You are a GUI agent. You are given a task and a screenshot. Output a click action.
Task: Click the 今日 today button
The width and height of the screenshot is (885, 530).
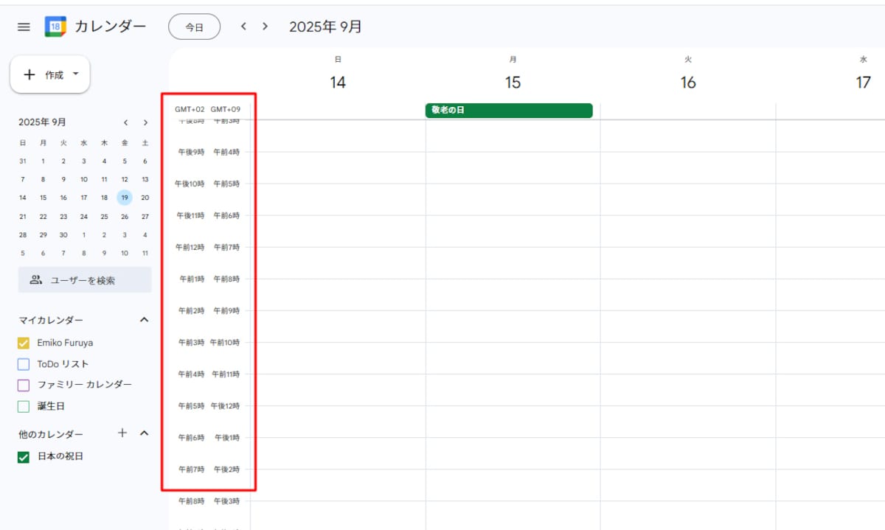(194, 27)
